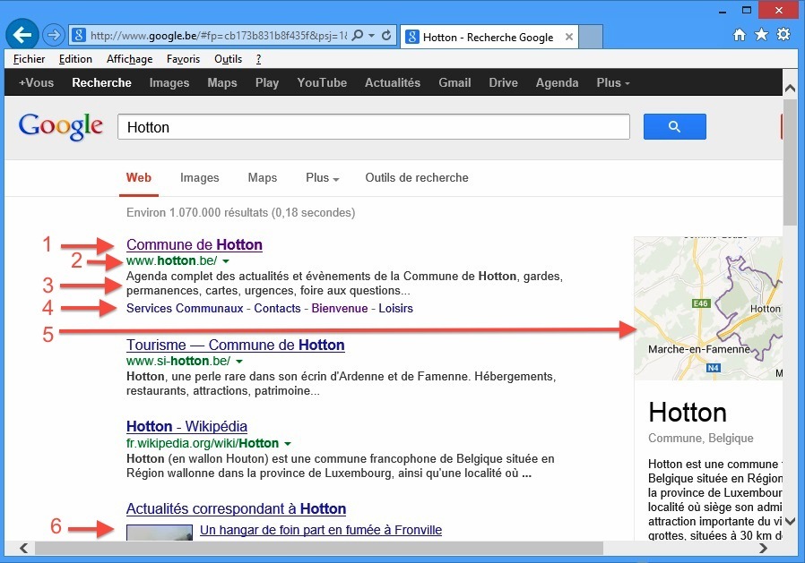
Task: Open Tourisme — Commune de Hotton result
Action: click(x=236, y=345)
